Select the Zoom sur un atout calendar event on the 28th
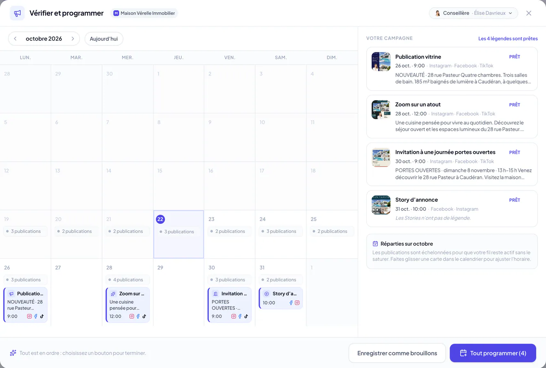This screenshot has height=368, width=546. [128, 305]
